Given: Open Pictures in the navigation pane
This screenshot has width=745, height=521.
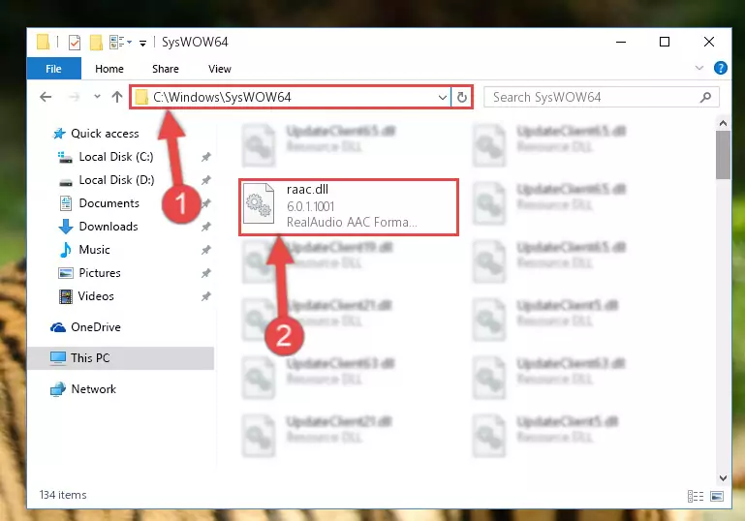Looking at the screenshot, I should click(89, 273).
